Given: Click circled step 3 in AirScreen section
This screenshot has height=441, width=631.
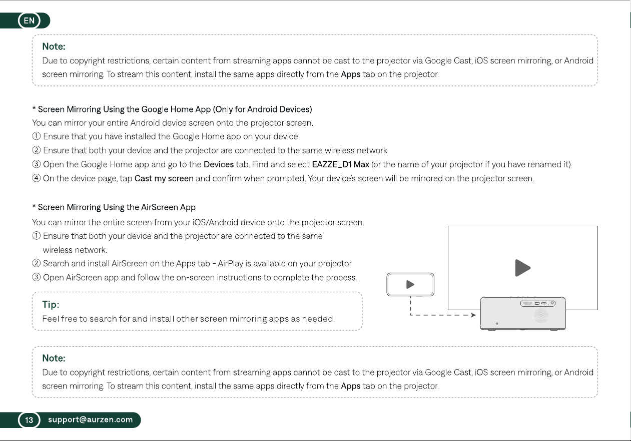Looking at the screenshot, I should 36,277.
